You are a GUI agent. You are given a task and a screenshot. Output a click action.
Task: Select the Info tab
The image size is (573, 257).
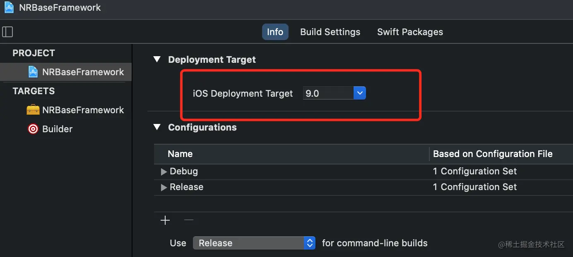click(x=275, y=32)
